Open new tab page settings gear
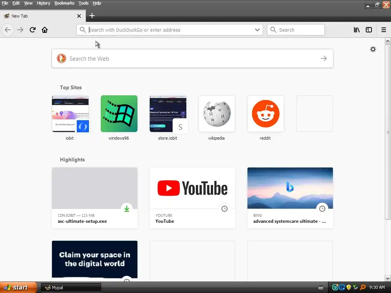The height and width of the screenshot is (293, 391). [x=373, y=49]
